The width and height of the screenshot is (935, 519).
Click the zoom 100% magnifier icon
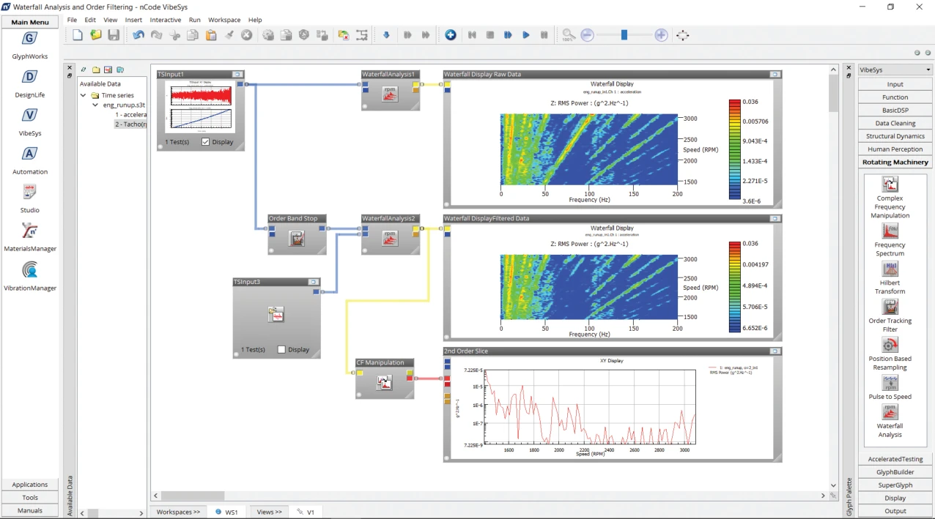[569, 35]
